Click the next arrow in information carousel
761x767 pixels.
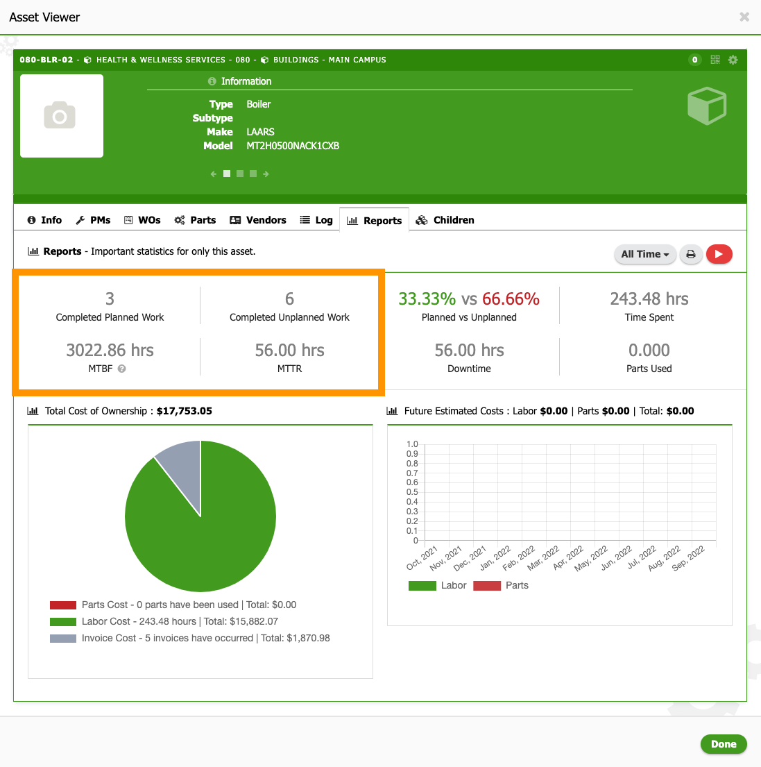coord(266,174)
